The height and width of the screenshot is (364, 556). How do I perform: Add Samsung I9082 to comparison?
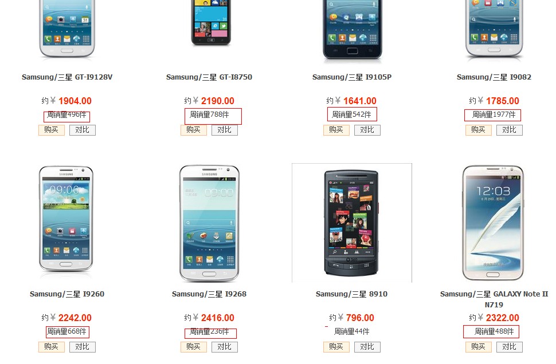509,130
